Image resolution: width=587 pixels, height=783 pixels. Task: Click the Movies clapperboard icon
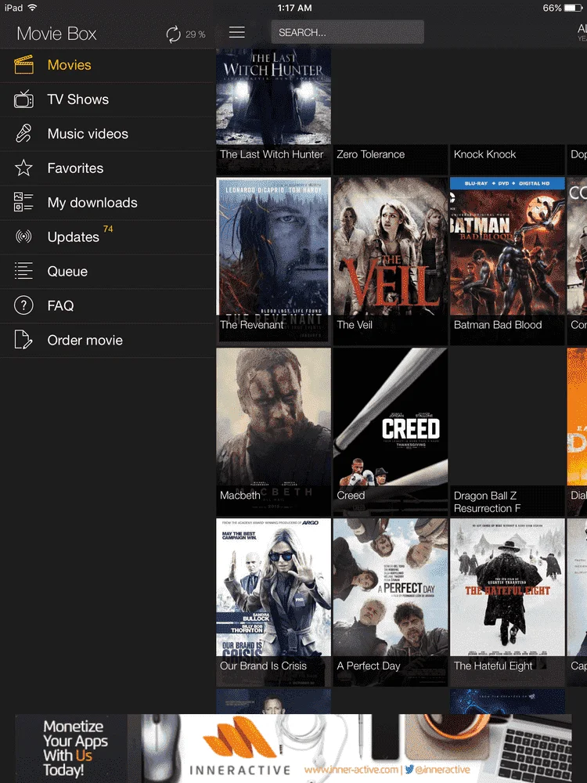click(23, 65)
